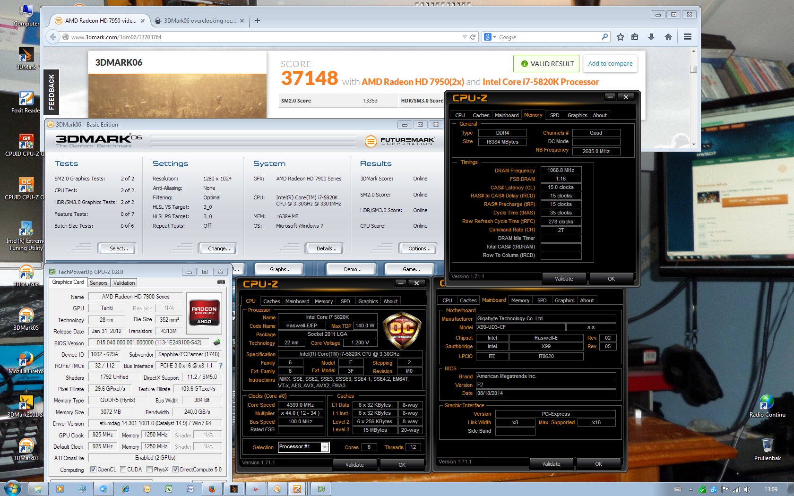Open Caches tab in the CPU-Z processor window
This screenshot has height=496, width=794.
coord(272,301)
